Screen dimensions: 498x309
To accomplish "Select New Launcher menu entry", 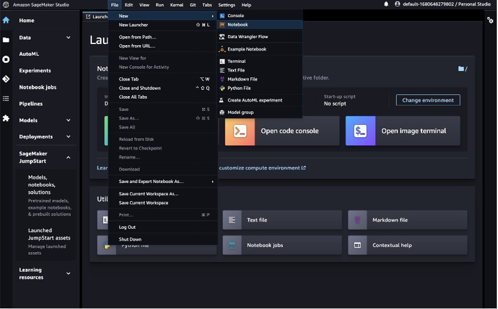I will pyautogui.click(x=163, y=25).
